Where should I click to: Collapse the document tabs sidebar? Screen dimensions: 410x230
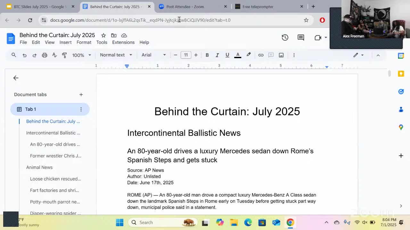[x=16, y=78]
